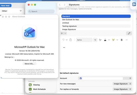137x95 pixels.
Task: Expand the font color dropdown arrow
Action: (109, 40)
